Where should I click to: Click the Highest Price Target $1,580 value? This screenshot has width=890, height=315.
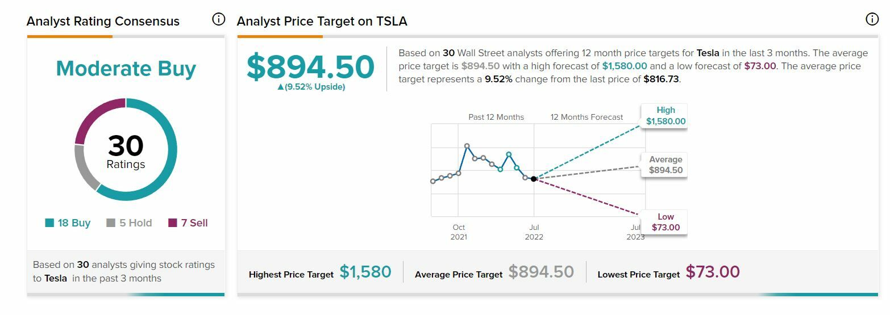click(x=365, y=272)
